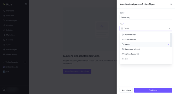Save with the Speichern button
The height and width of the screenshot is (94, 175).
point(153,90)
